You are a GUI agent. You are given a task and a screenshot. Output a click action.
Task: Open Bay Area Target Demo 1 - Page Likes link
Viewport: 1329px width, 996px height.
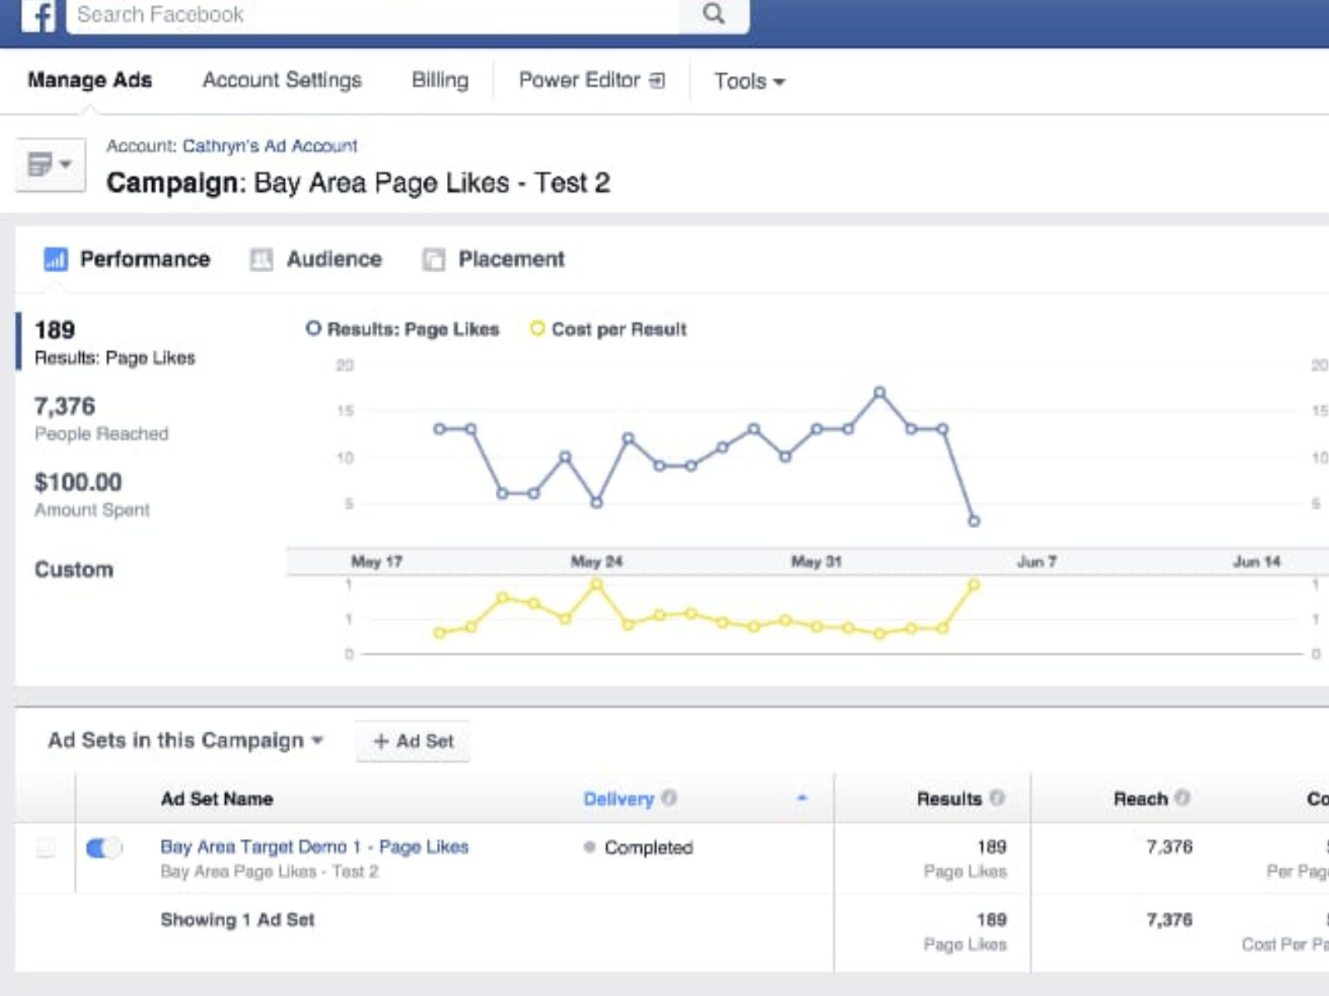(x=315, y=847)
